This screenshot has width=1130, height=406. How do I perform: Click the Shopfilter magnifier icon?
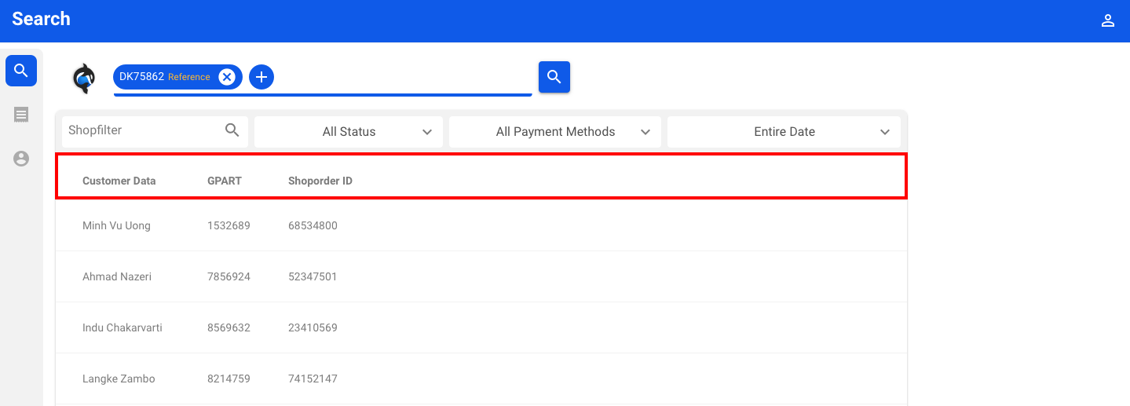click(232, 130)
